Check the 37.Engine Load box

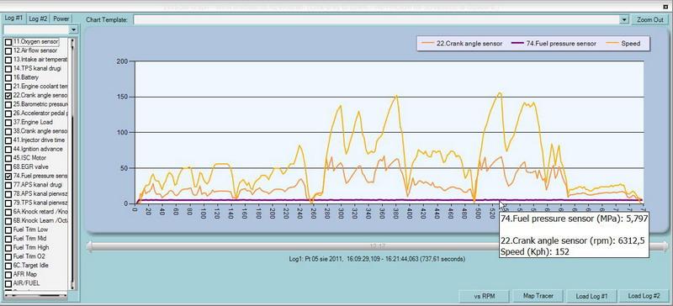pyautogui.click(x=8, y=122)
